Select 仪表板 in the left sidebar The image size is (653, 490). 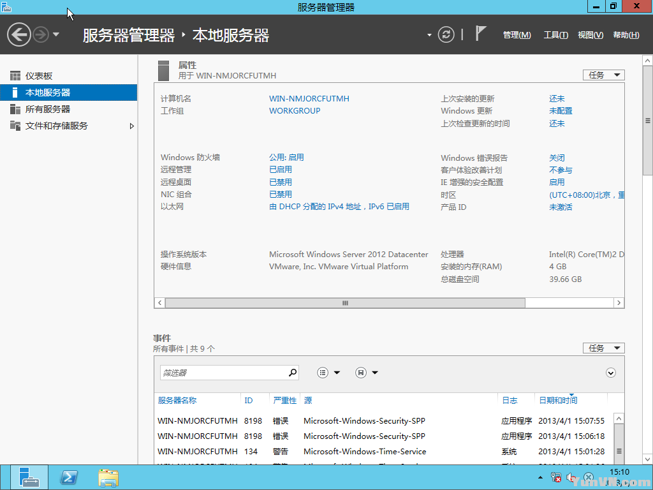tap(39, 76)
